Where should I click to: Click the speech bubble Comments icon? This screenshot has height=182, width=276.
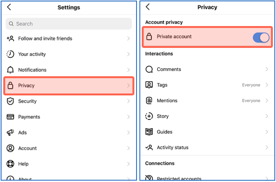click(x=149, y=69)
